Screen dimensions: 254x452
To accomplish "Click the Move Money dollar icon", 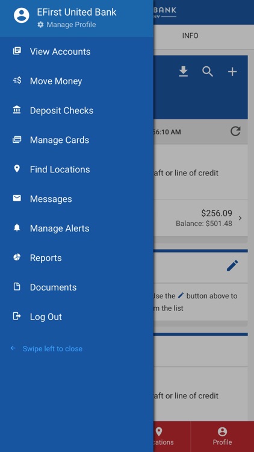I will tap(17, 81).
